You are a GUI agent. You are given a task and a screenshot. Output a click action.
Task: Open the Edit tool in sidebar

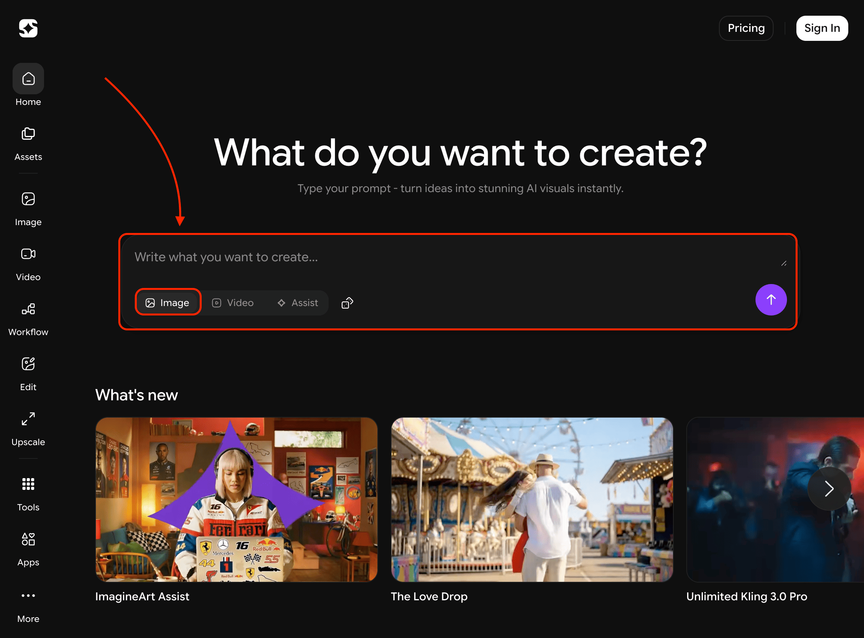pos(28,374)
